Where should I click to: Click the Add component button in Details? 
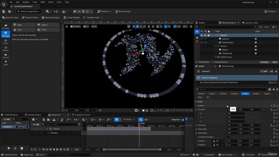click(264, 72)
